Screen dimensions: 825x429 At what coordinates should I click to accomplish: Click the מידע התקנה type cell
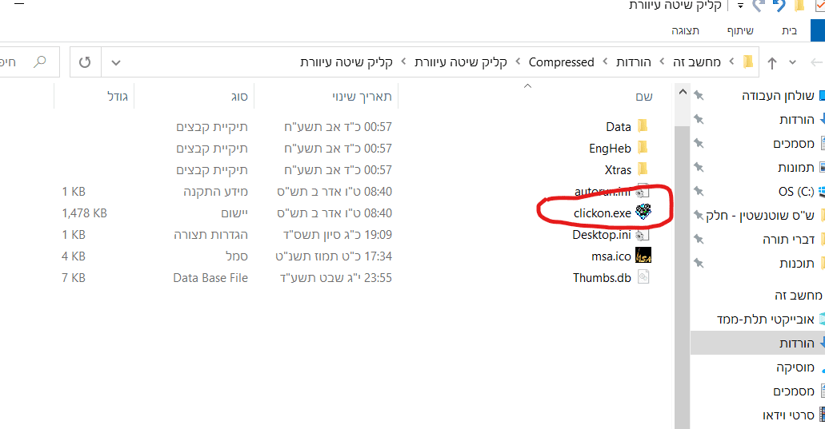pos(215,192)
